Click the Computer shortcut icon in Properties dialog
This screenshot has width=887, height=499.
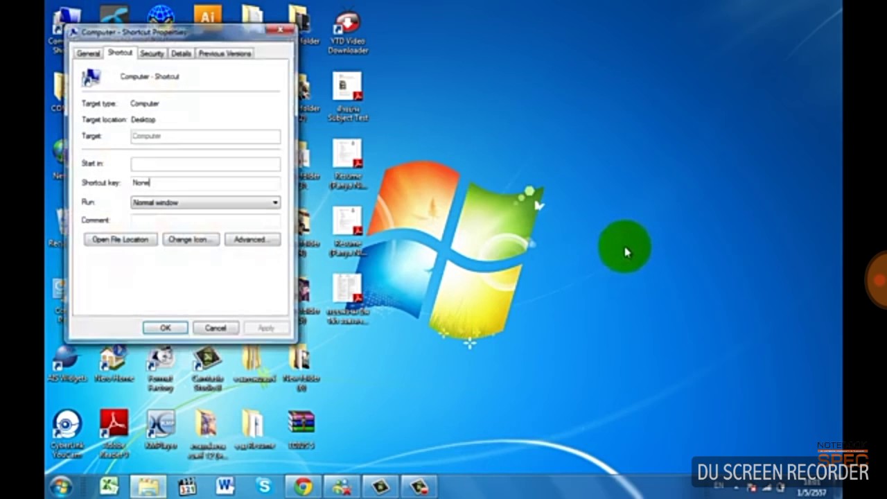point(91,76)
